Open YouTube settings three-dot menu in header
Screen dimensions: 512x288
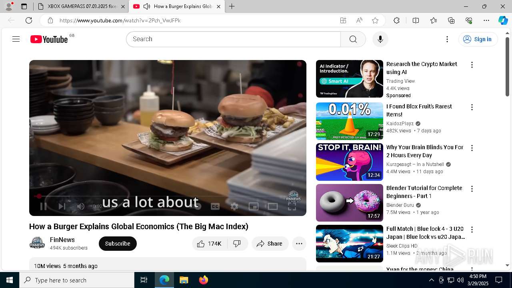pyautogui.click(x=447, y=39)
